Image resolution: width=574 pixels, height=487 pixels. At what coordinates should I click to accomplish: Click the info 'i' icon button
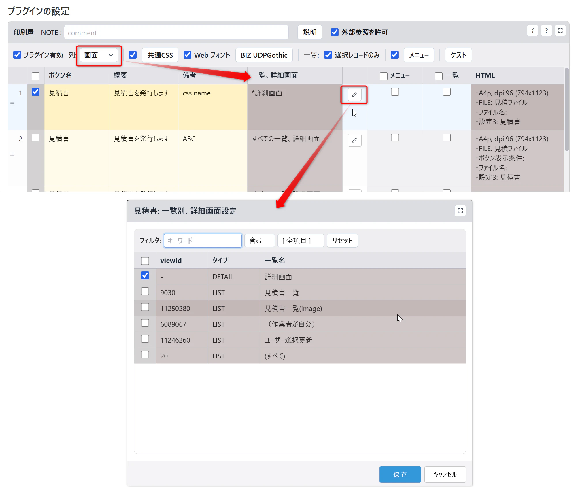pos(533,31)
